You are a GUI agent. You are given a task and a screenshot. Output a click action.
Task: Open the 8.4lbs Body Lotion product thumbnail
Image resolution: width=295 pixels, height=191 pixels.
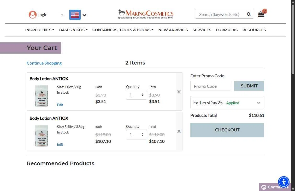(42, 136)
